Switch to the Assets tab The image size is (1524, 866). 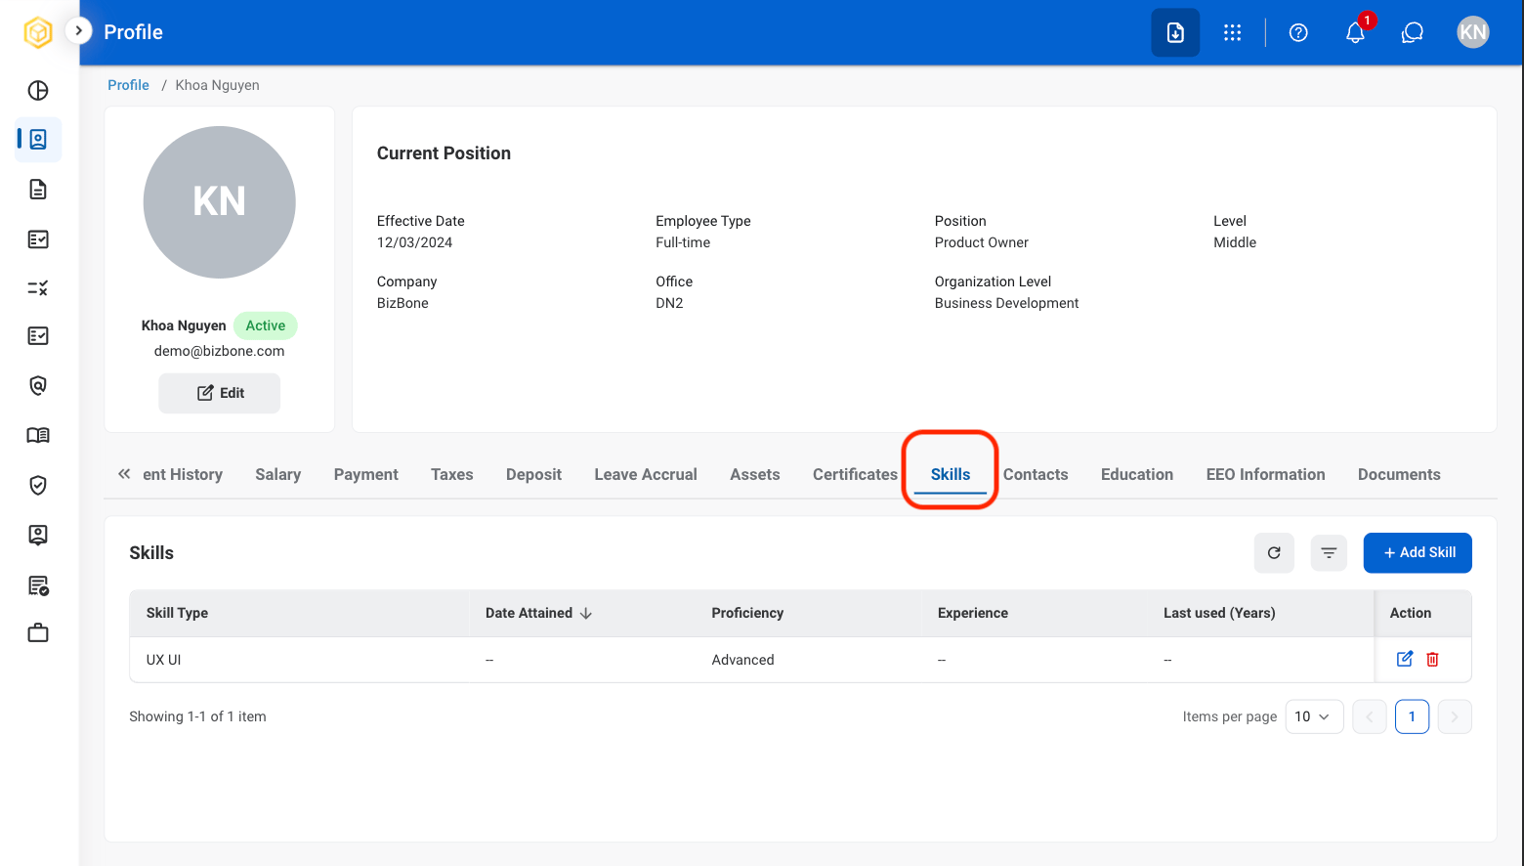(755, 474)
